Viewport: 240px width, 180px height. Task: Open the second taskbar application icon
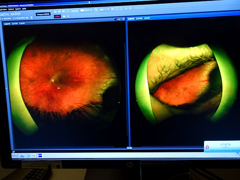tap(22, 156)
